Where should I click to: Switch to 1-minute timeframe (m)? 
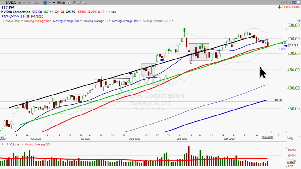click(x=24, y=3)
